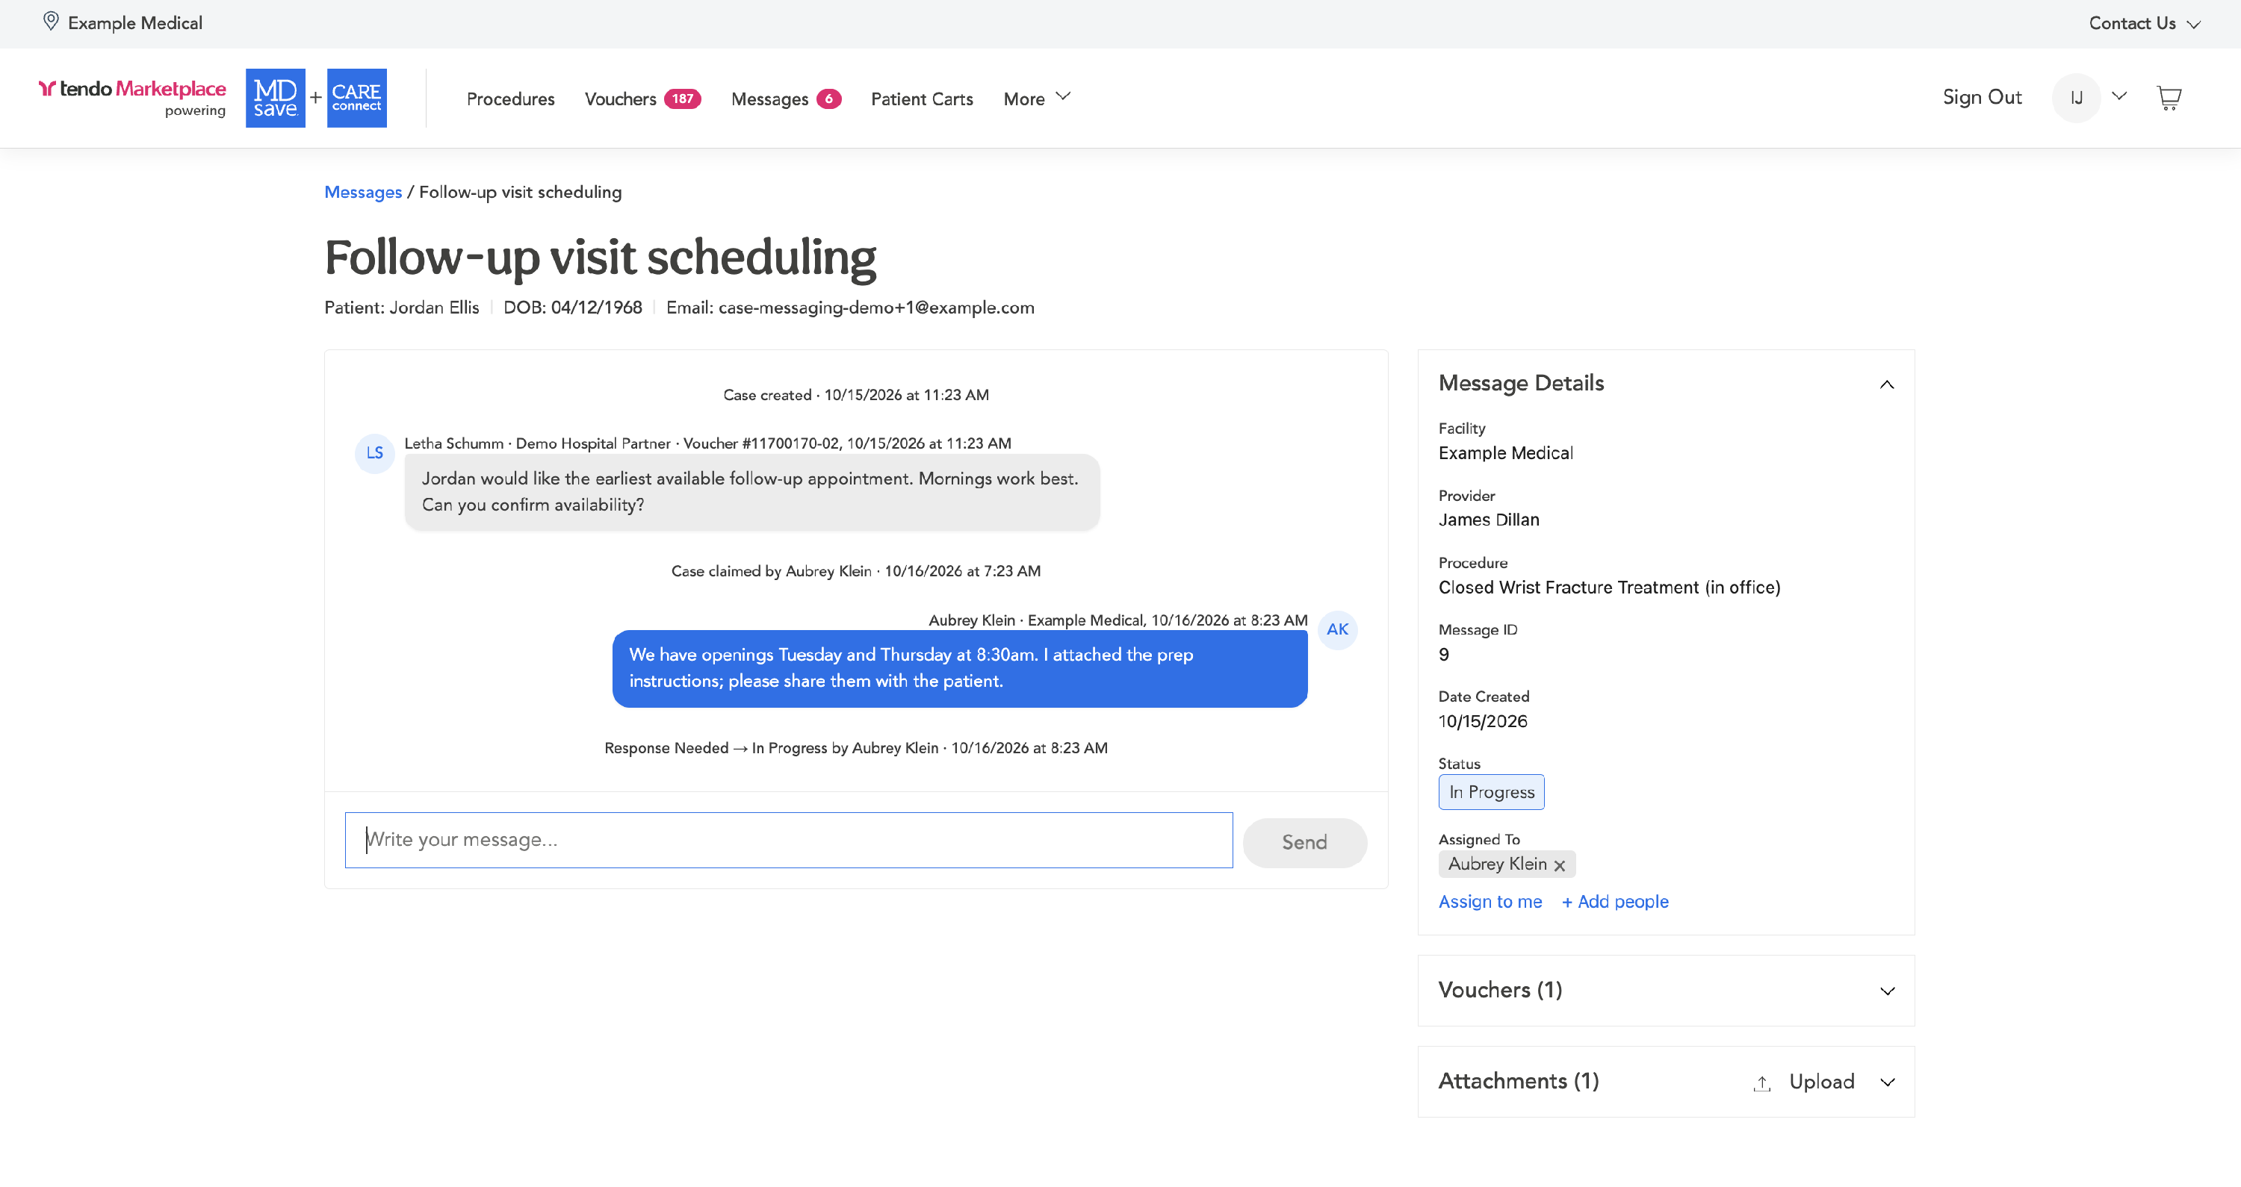Click the CARE connect logo
The image size is (2241, 1187).
pos(356,97)
